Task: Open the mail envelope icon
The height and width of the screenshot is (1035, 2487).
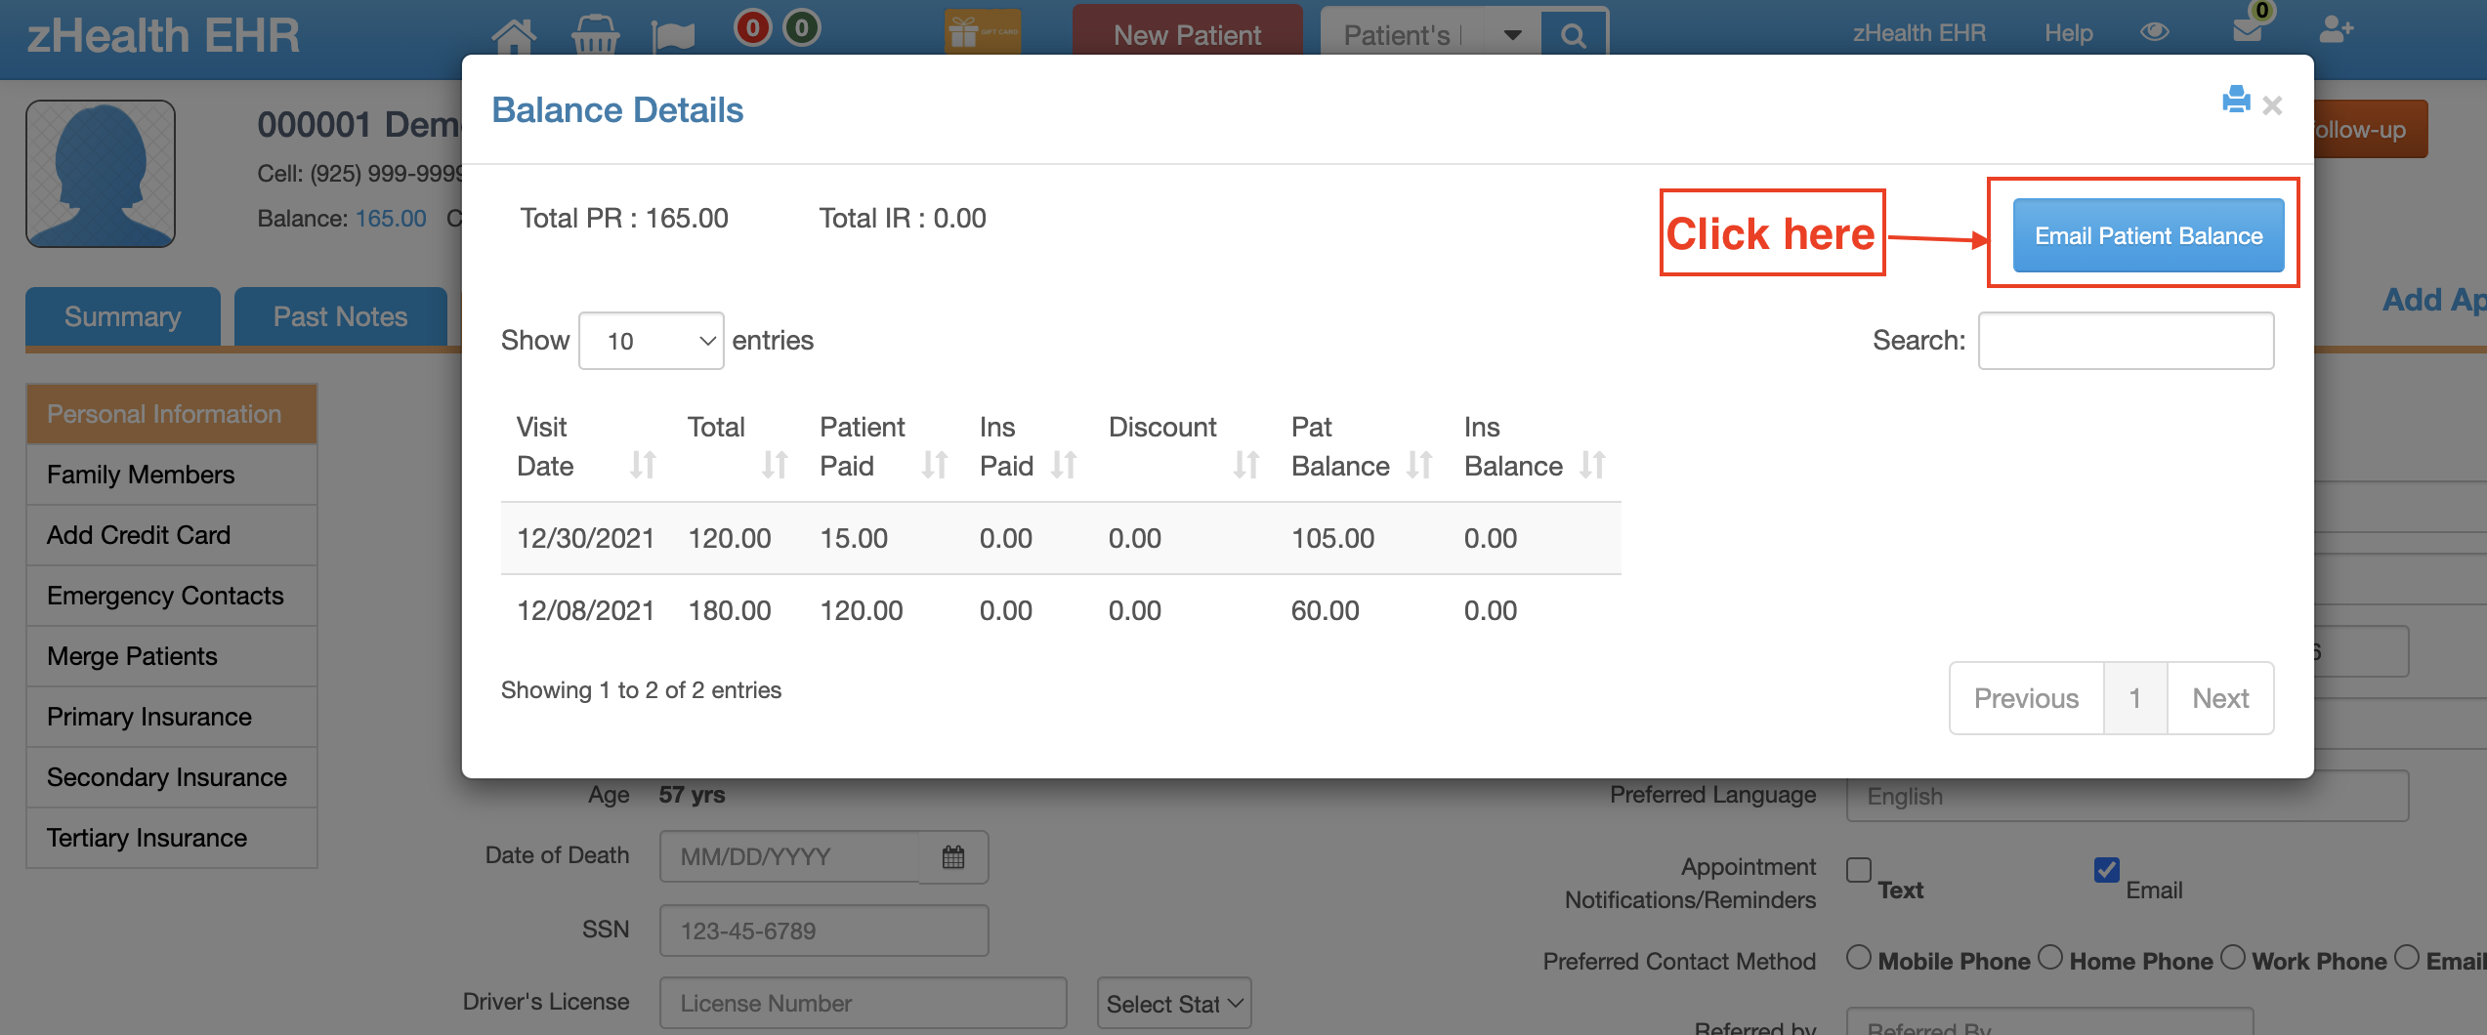Action: (2248, 30)
